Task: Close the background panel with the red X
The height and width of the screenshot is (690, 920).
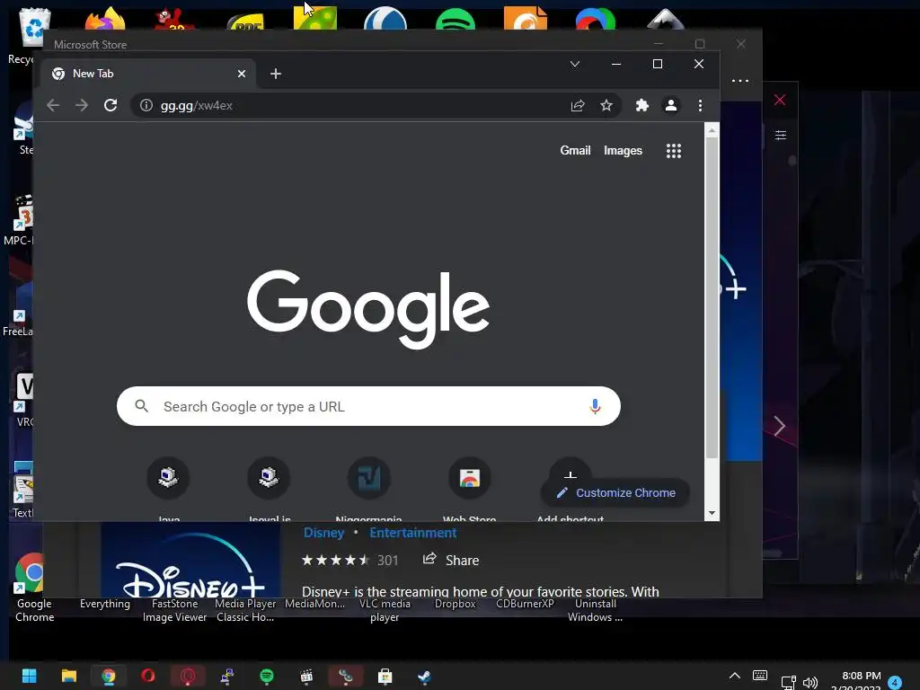Action: (x=779, y=100)
